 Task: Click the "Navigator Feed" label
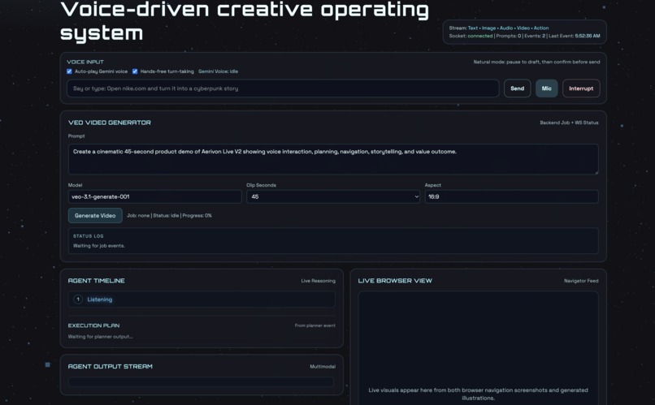[581, 281]
